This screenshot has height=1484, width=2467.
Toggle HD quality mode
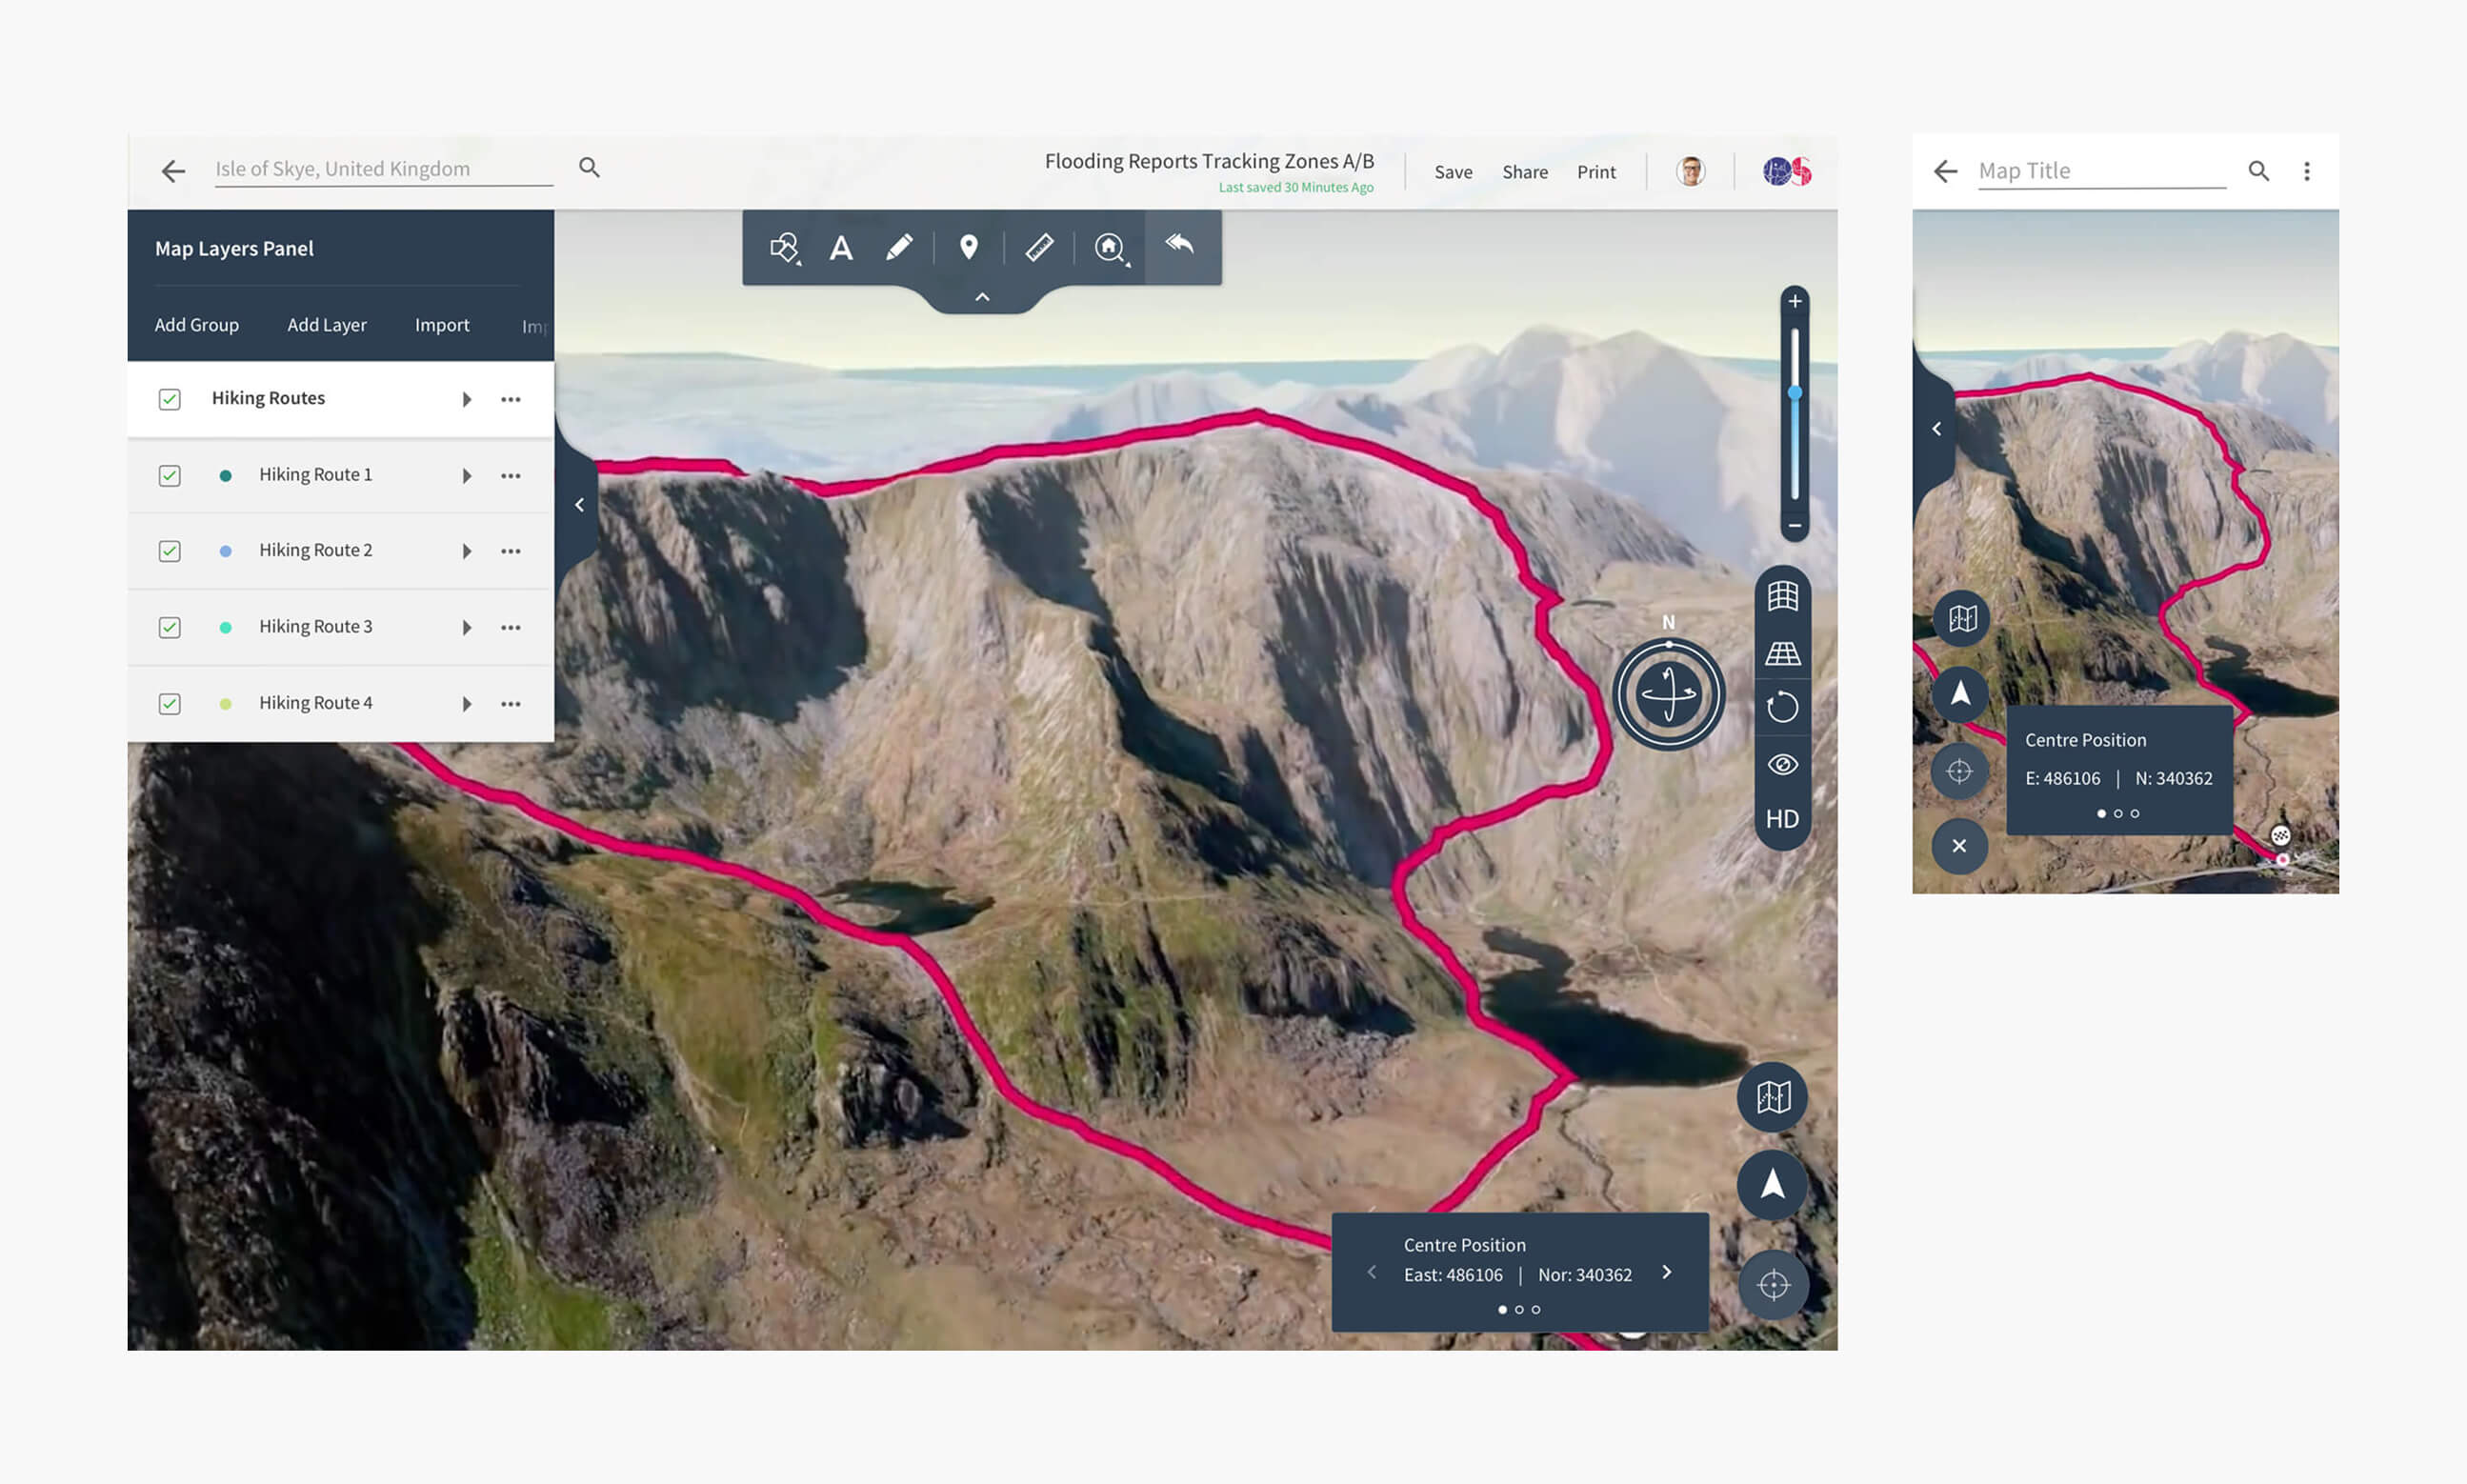pyautogui.click(x=1782, y=819)
